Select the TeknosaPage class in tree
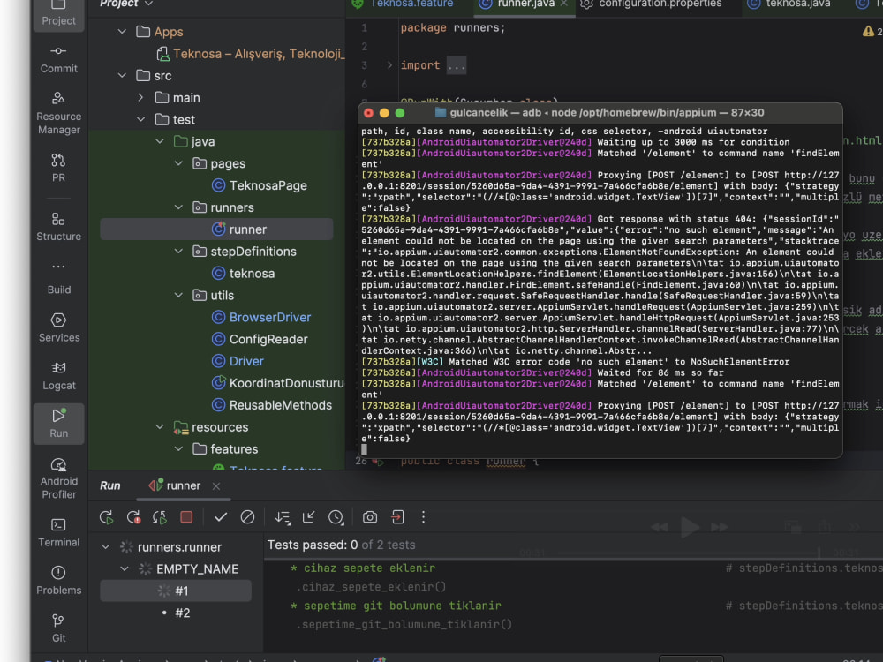 (260, 185)
